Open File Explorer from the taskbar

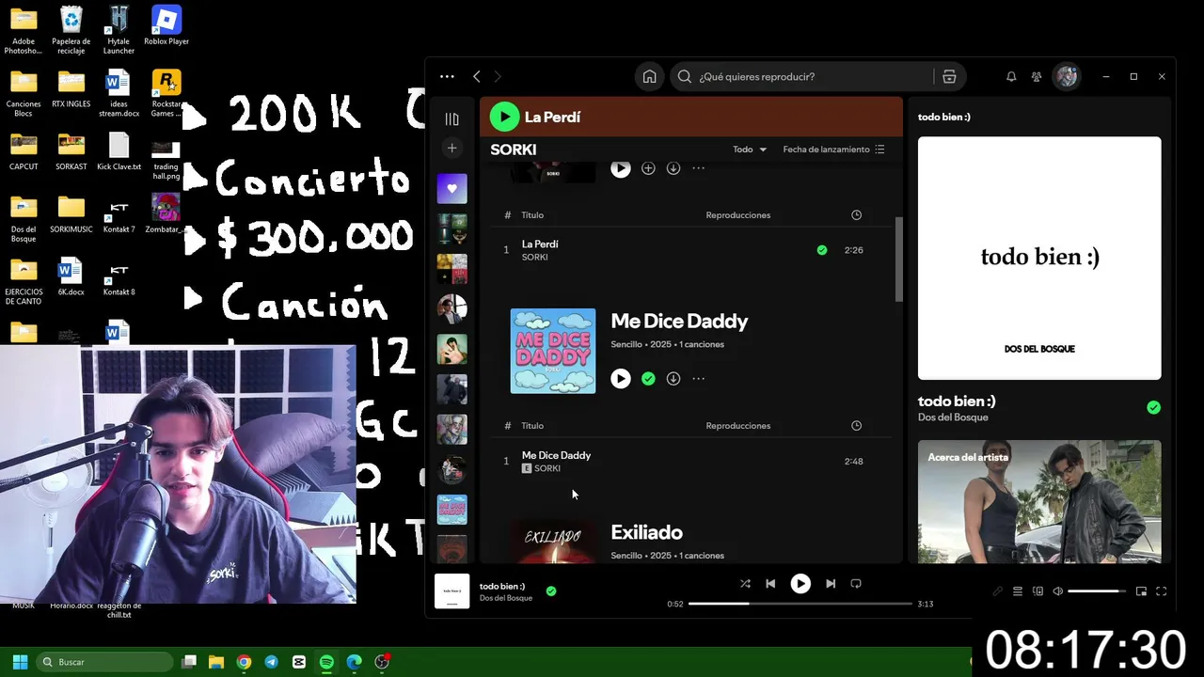(216, 662)
